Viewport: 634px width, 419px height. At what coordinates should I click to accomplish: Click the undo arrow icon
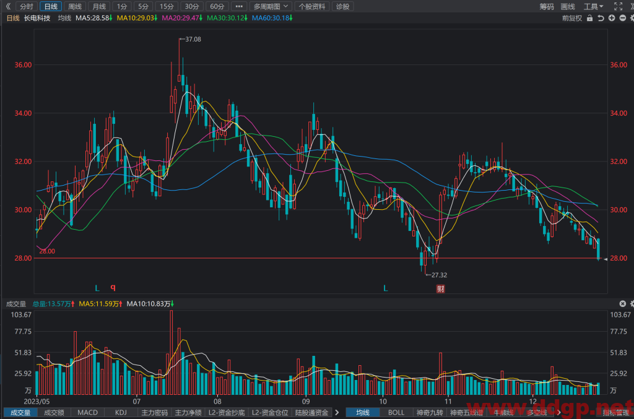601,18
